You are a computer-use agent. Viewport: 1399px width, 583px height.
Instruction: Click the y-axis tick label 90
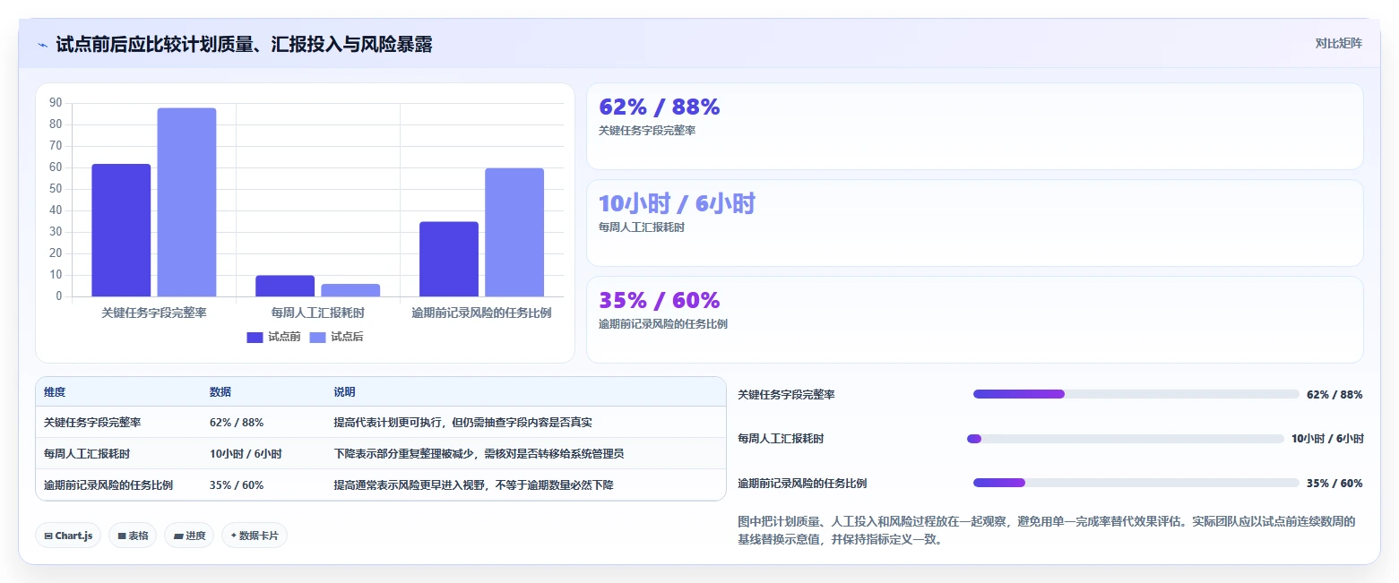click(56, 103)
